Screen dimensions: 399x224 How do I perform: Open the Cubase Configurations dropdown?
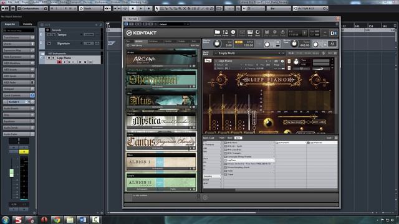click(32, 8)
